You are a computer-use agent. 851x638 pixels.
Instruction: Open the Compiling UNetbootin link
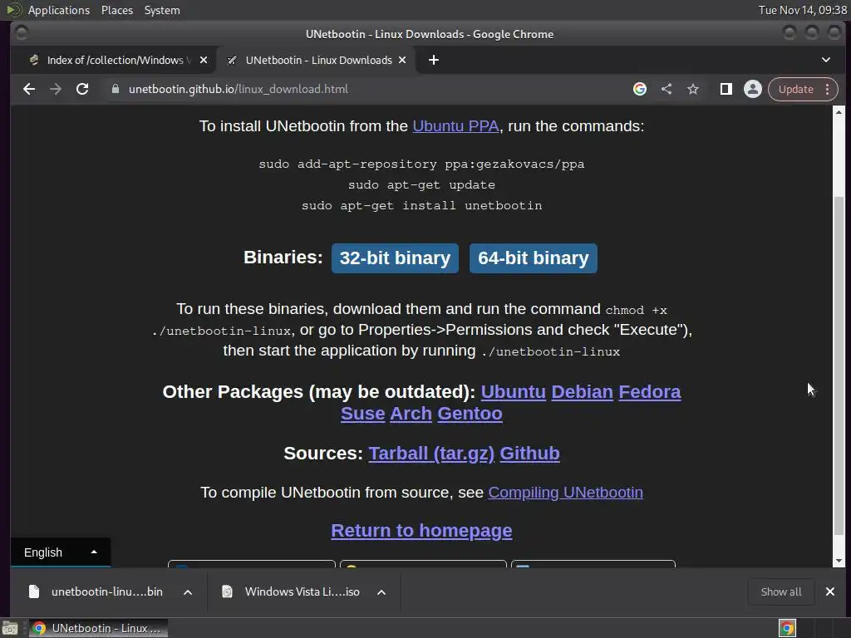(565, 493)
